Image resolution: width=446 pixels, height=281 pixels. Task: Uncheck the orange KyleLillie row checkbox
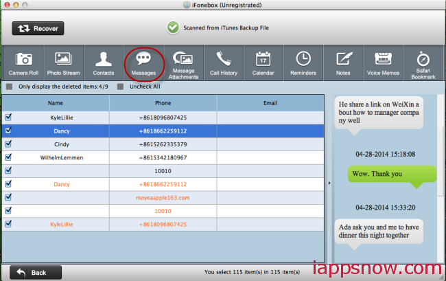click(8, 224)
